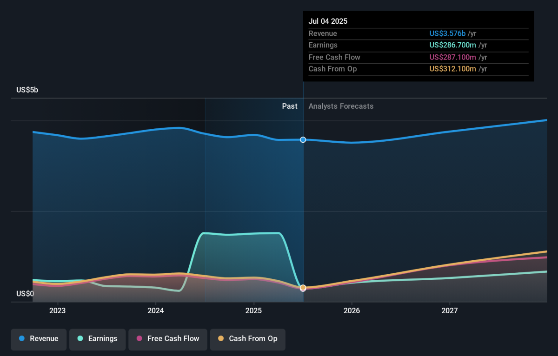Toggle the Revenue legend button
This screenshot has height=356, width=558.
39,339
